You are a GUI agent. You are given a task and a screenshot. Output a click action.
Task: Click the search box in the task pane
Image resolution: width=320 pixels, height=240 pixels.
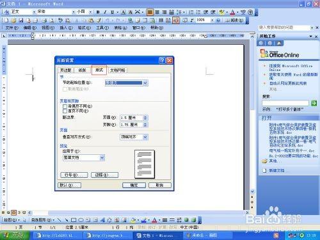click(x=285, y=103)
